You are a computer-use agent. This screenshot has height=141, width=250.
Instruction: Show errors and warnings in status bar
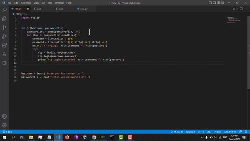(7, 132)
